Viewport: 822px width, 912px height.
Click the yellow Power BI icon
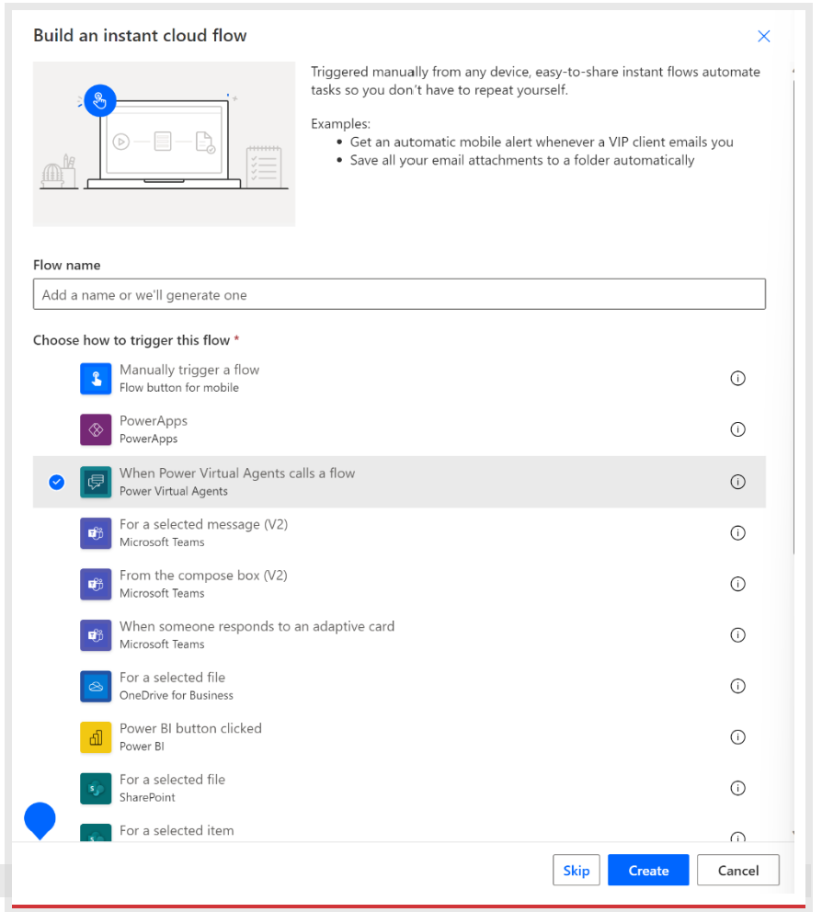coord(96,737)
